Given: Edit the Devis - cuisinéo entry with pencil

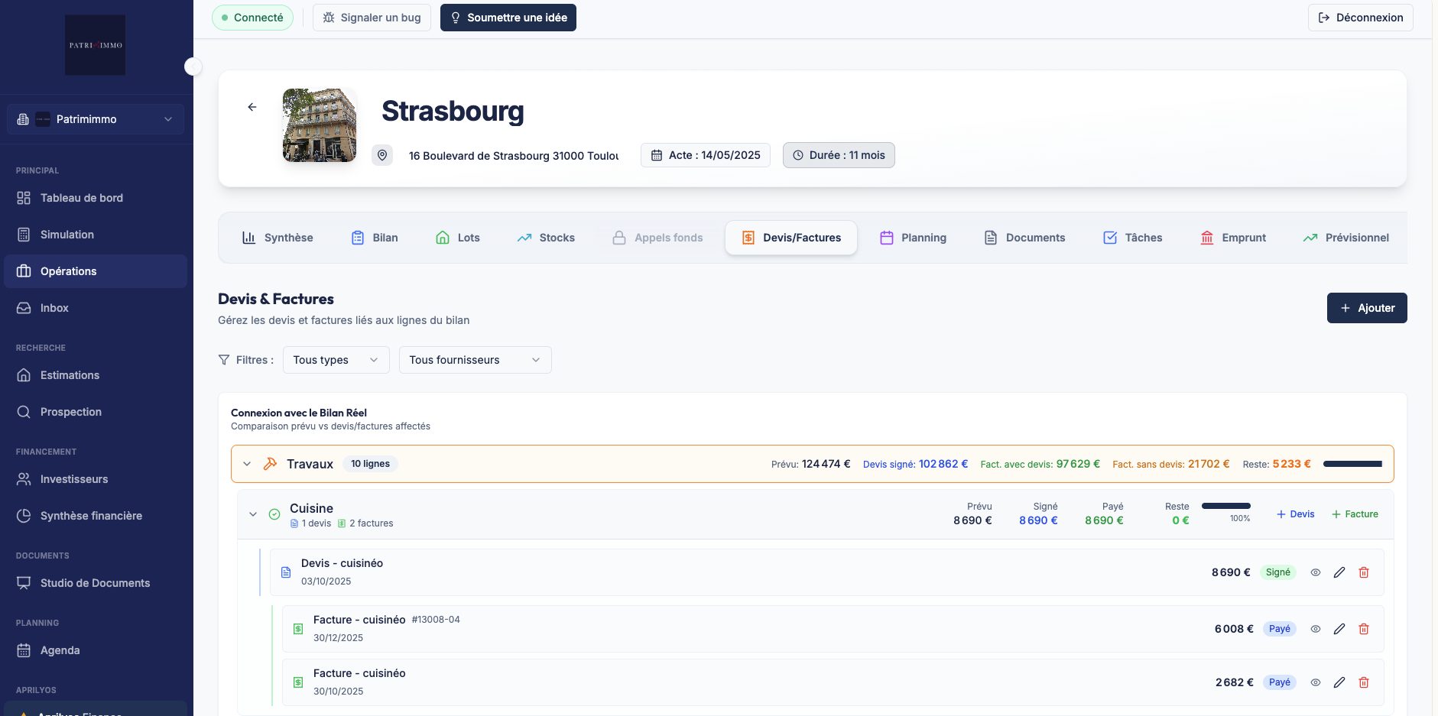Looking at the screenshot, I should (1339, 572).
